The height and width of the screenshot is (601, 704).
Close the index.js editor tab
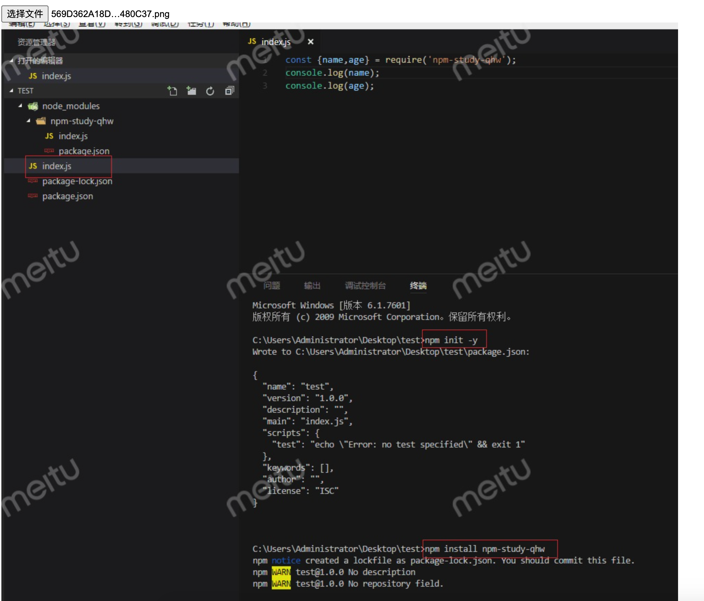(x=310, y=42)
